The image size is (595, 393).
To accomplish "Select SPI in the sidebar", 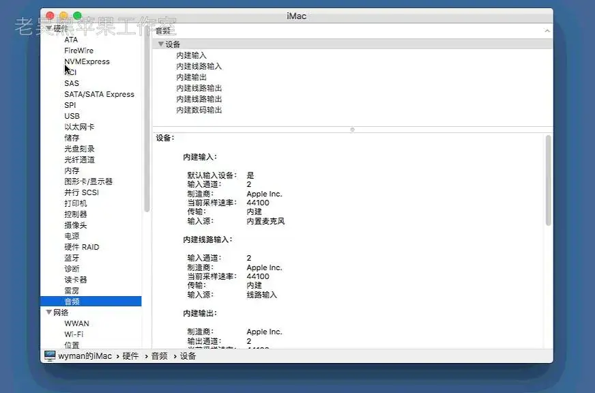I will [70, 105].
